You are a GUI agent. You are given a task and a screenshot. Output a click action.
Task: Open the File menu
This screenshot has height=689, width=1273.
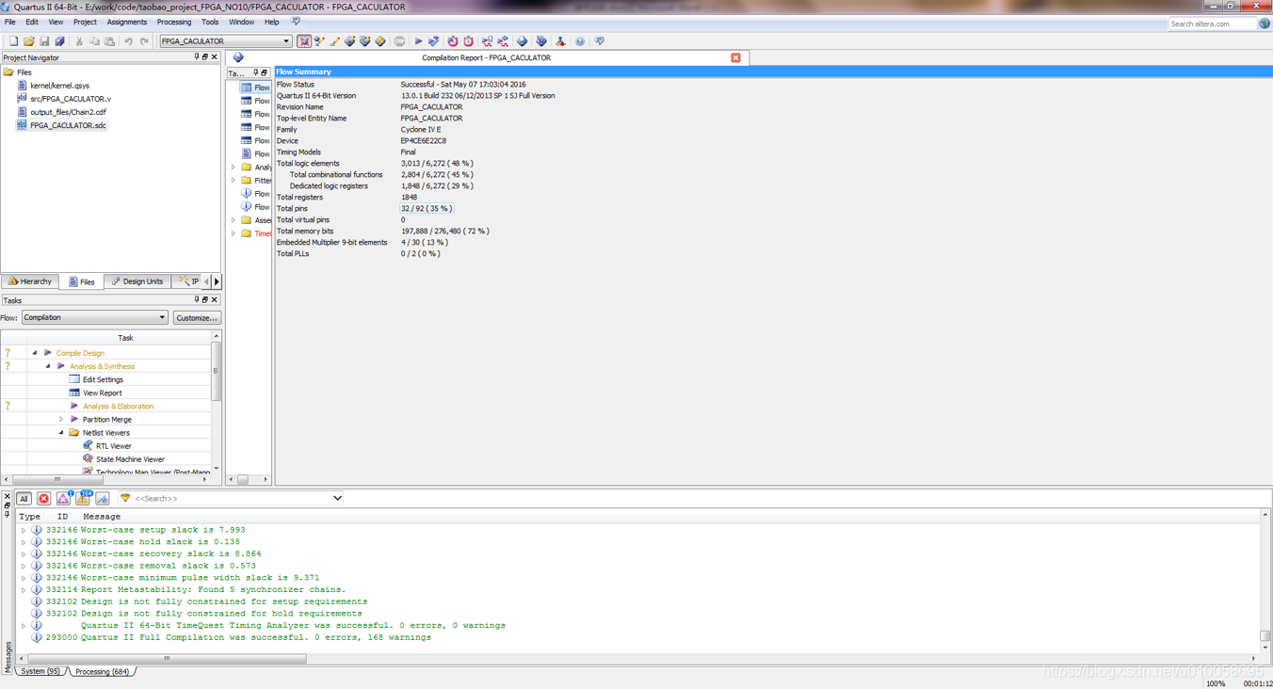(x=10, y=22)
